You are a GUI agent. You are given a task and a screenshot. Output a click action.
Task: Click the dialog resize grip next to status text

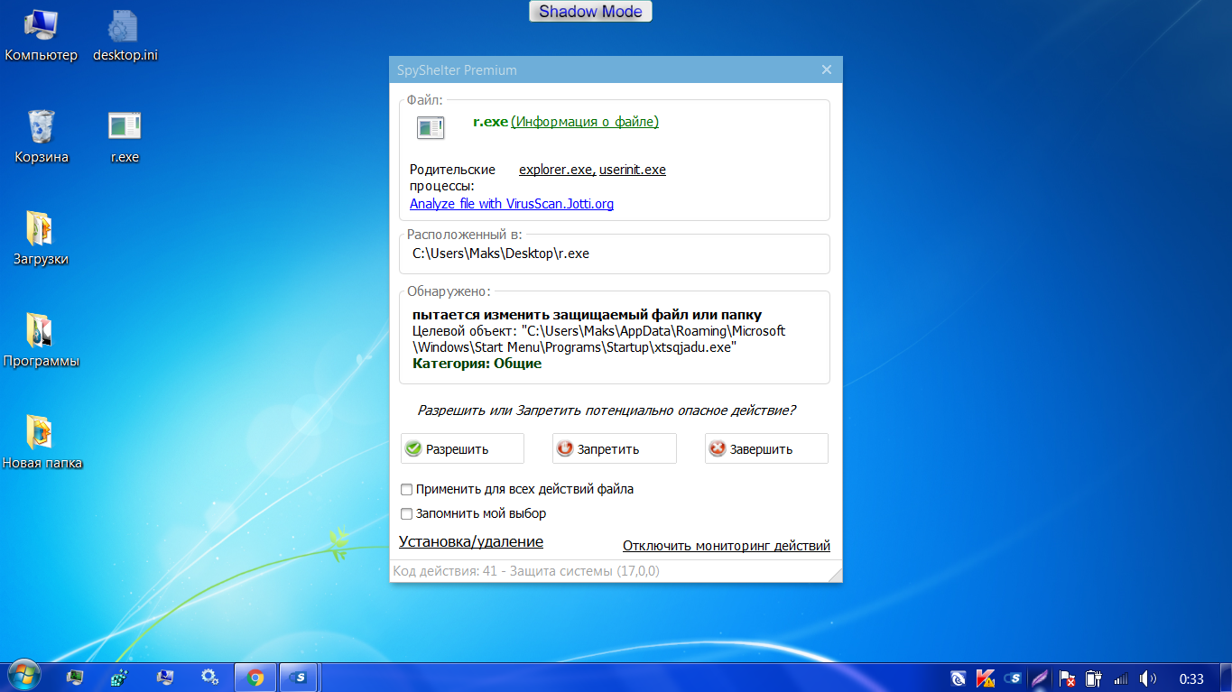tap(835, 575)
